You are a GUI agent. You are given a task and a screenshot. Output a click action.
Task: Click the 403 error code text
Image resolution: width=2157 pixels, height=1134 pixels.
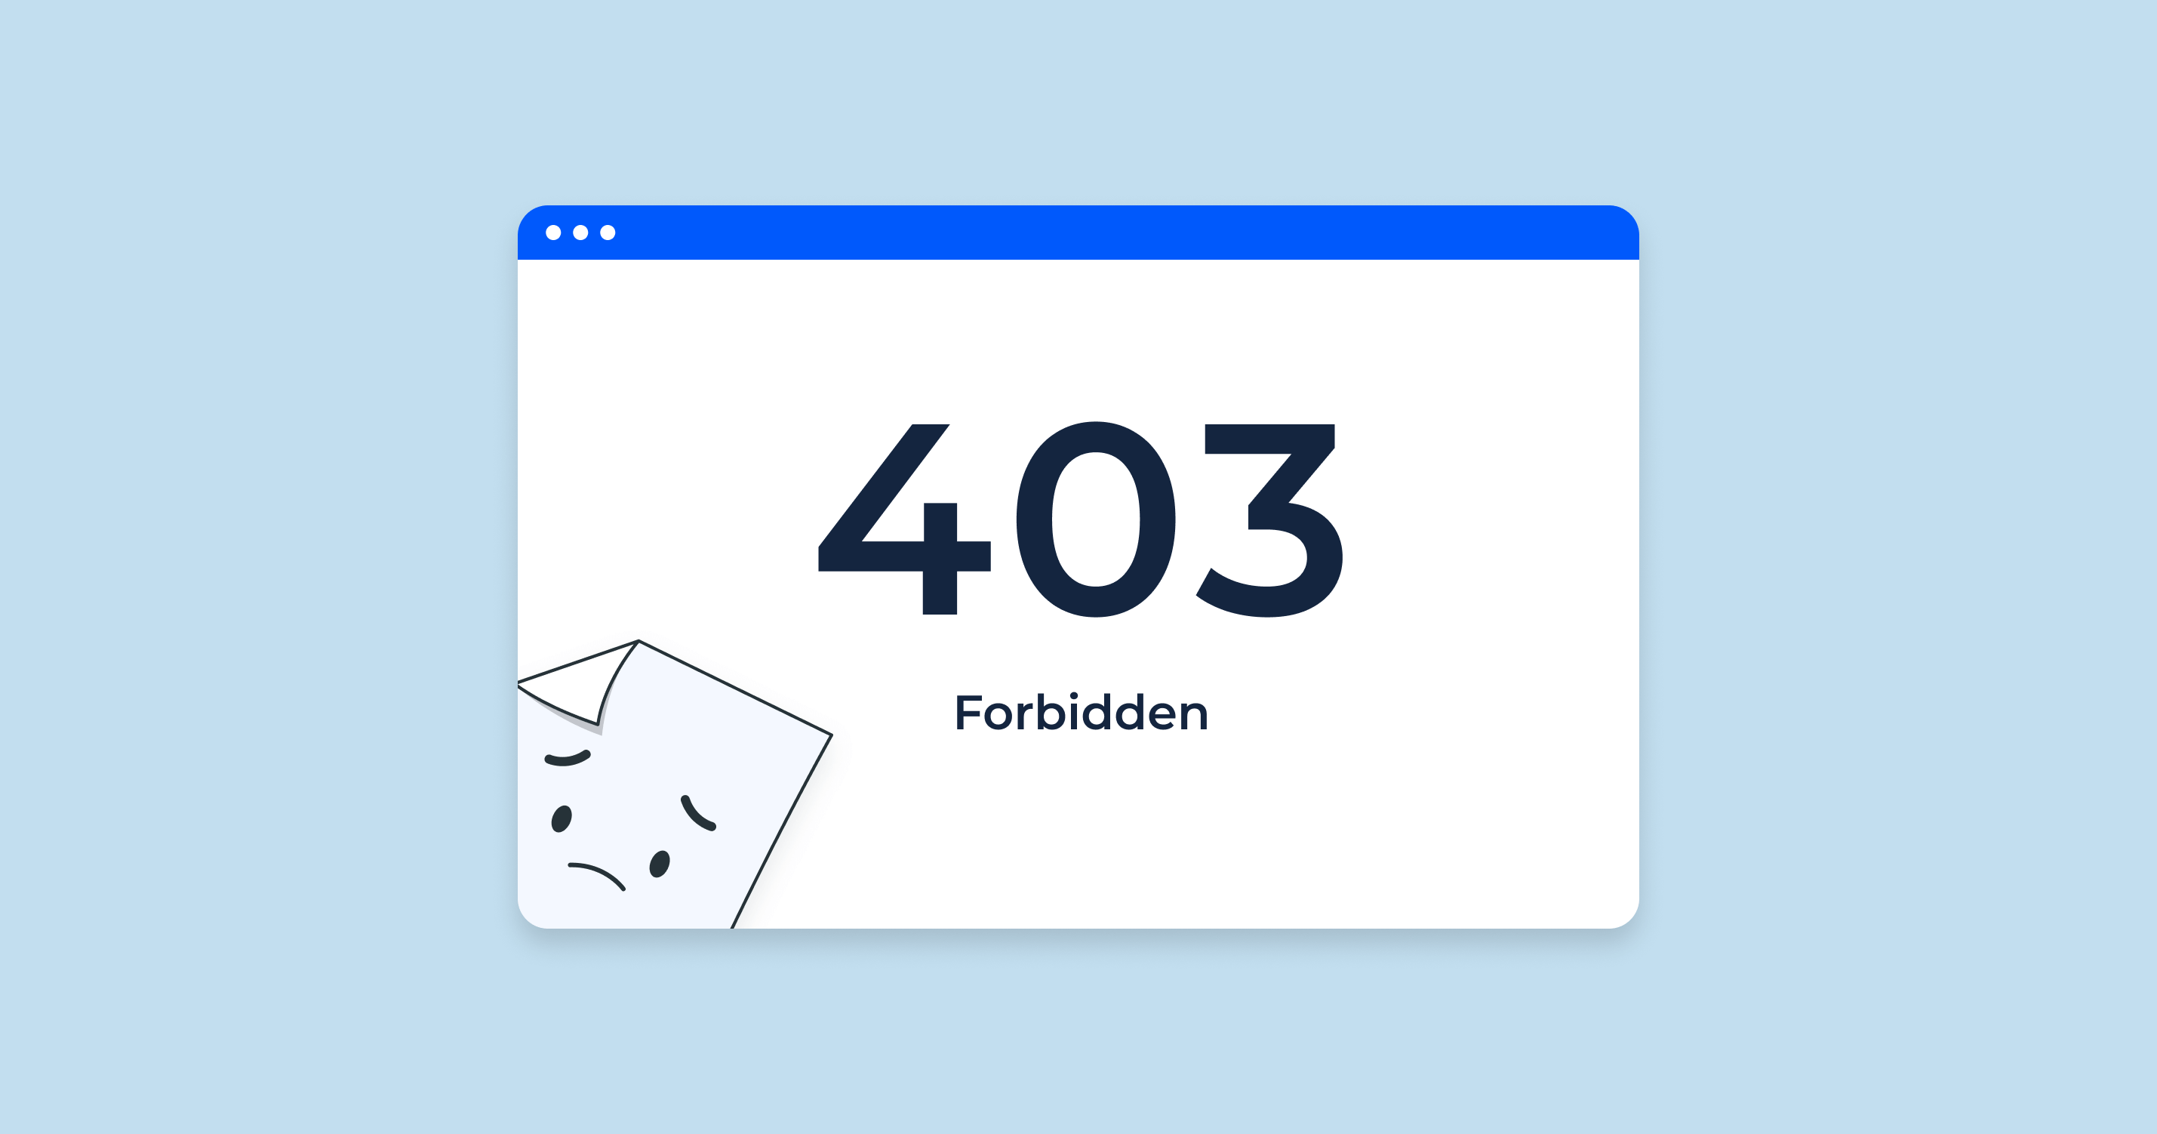coord(1078,508)
